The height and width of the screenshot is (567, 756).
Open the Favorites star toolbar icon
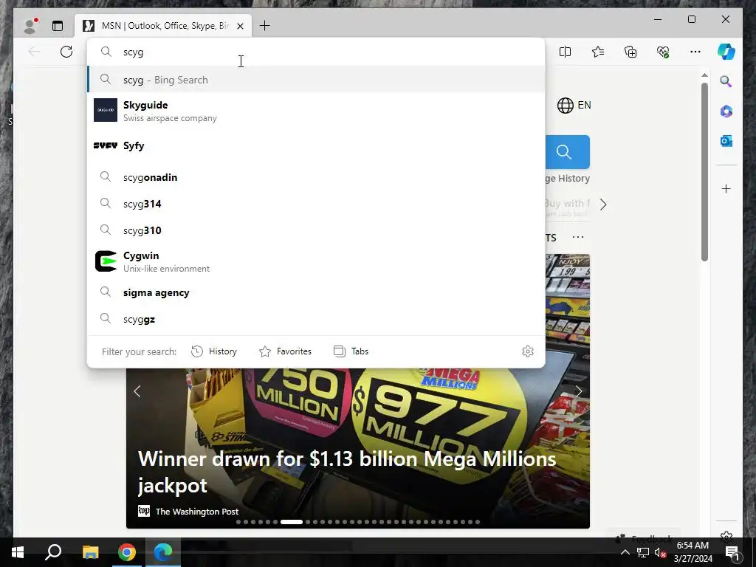[x=598, y=52]
